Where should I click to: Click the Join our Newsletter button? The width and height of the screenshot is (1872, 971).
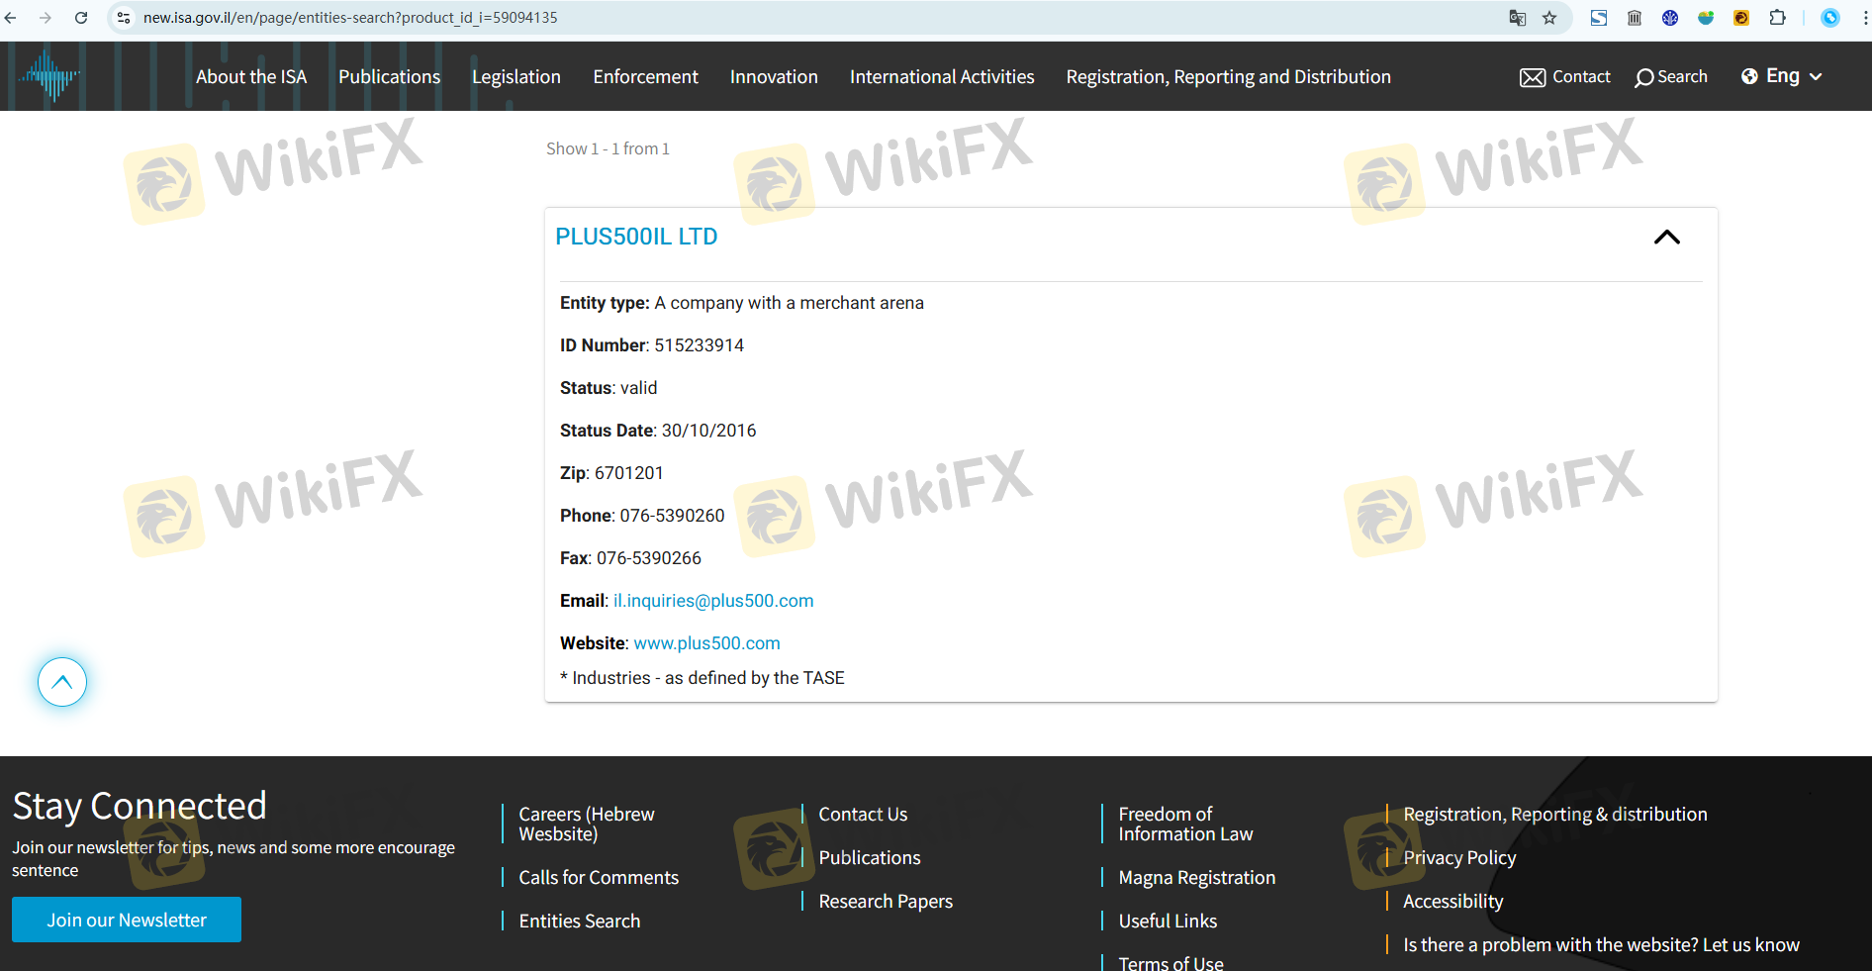127,920
